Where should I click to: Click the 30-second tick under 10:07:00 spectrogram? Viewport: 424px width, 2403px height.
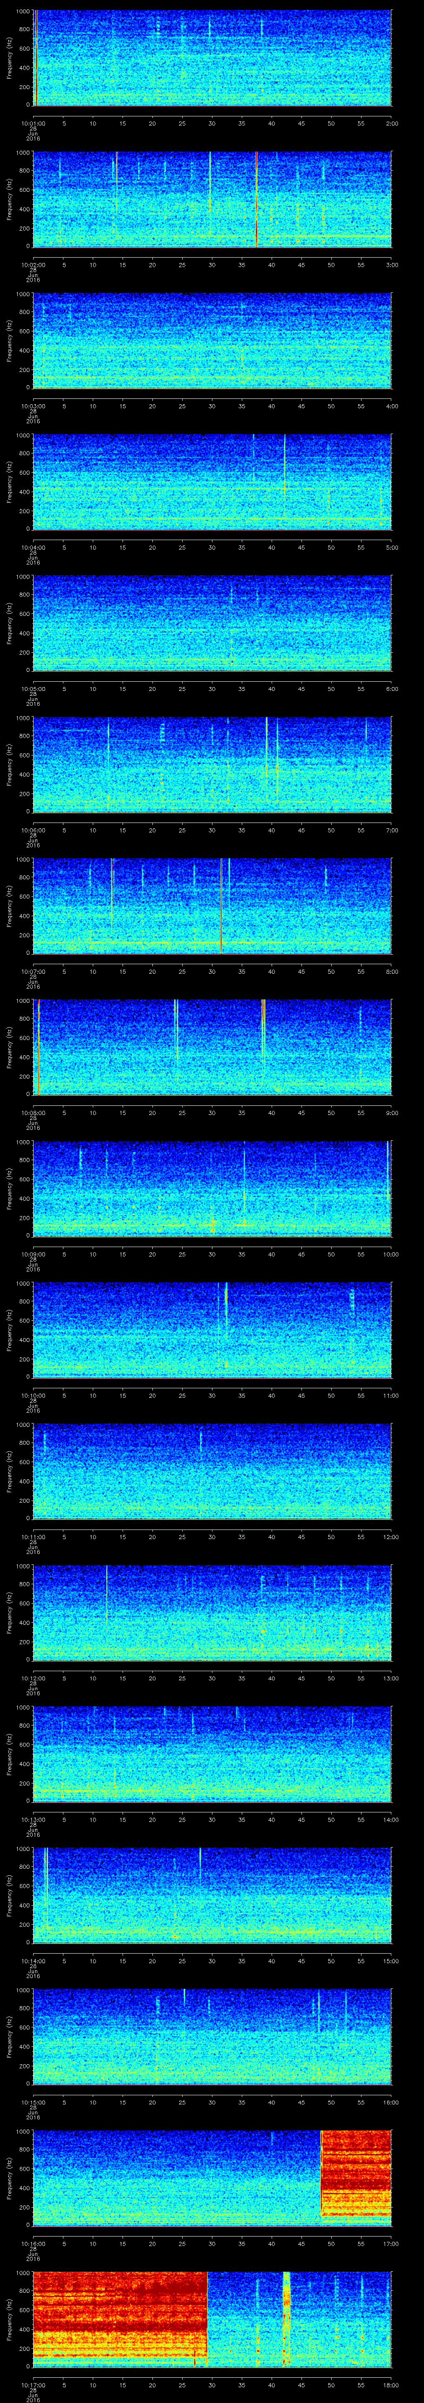click(212, 971)
